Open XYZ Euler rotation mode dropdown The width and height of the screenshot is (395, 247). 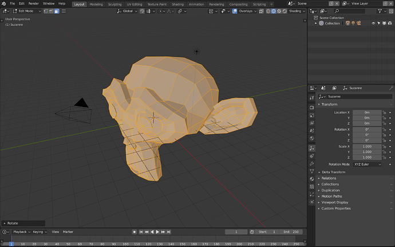click(367, 164)
